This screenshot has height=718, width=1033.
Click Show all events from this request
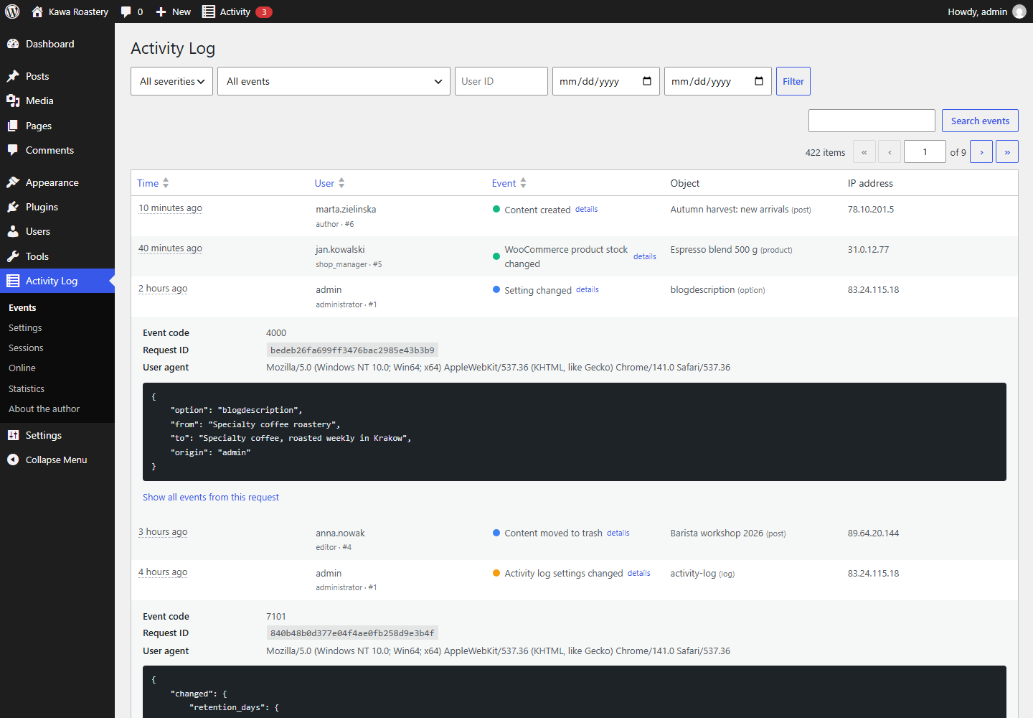tap(211, 497)
